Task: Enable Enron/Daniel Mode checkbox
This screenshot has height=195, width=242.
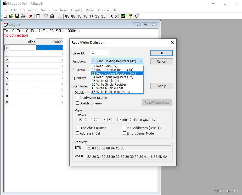Action: click(124, 133)
